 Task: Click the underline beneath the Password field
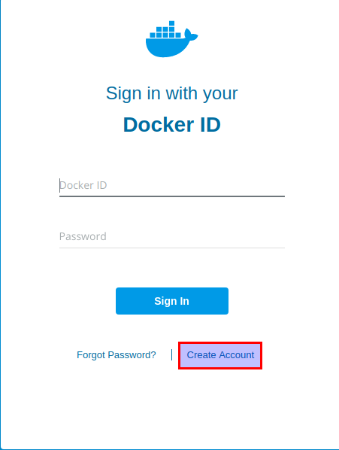click(x=172, y=248)
